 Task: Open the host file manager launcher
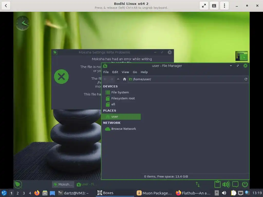point(45,193)
